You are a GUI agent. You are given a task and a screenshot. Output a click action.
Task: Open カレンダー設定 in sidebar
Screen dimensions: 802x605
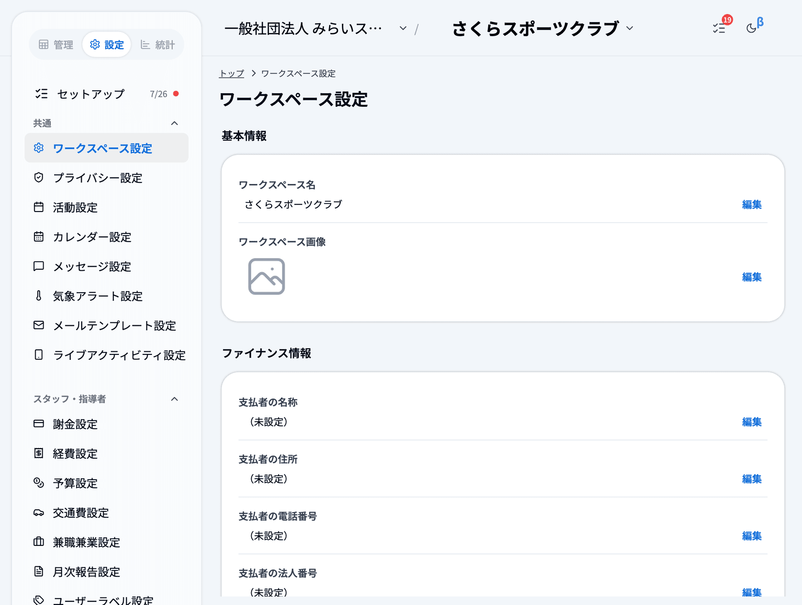click(x=106, y=237)
